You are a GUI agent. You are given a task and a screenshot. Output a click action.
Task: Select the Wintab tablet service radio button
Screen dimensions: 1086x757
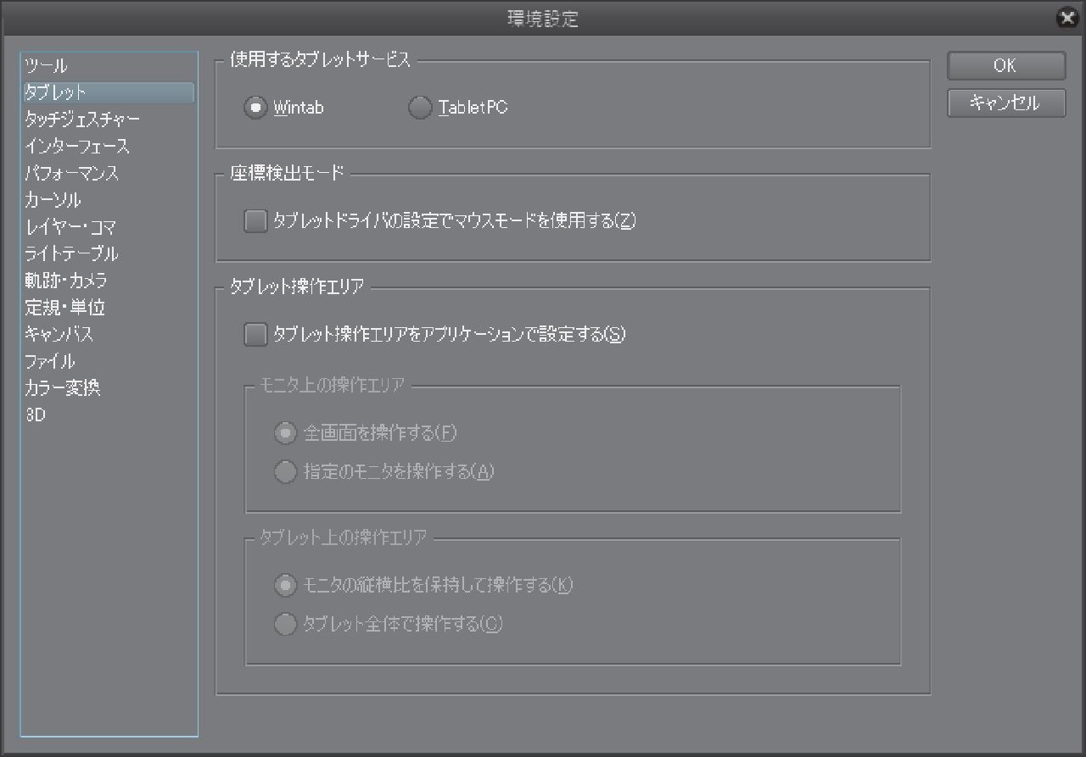click(255, 108)
